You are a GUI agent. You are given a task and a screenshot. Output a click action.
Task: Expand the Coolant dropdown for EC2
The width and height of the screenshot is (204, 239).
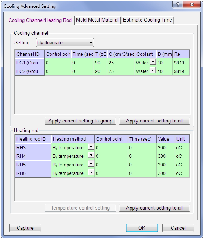153,70
